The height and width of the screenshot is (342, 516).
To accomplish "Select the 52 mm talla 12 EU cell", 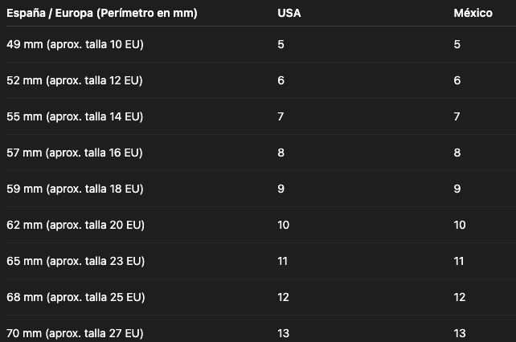I will 75,80.
